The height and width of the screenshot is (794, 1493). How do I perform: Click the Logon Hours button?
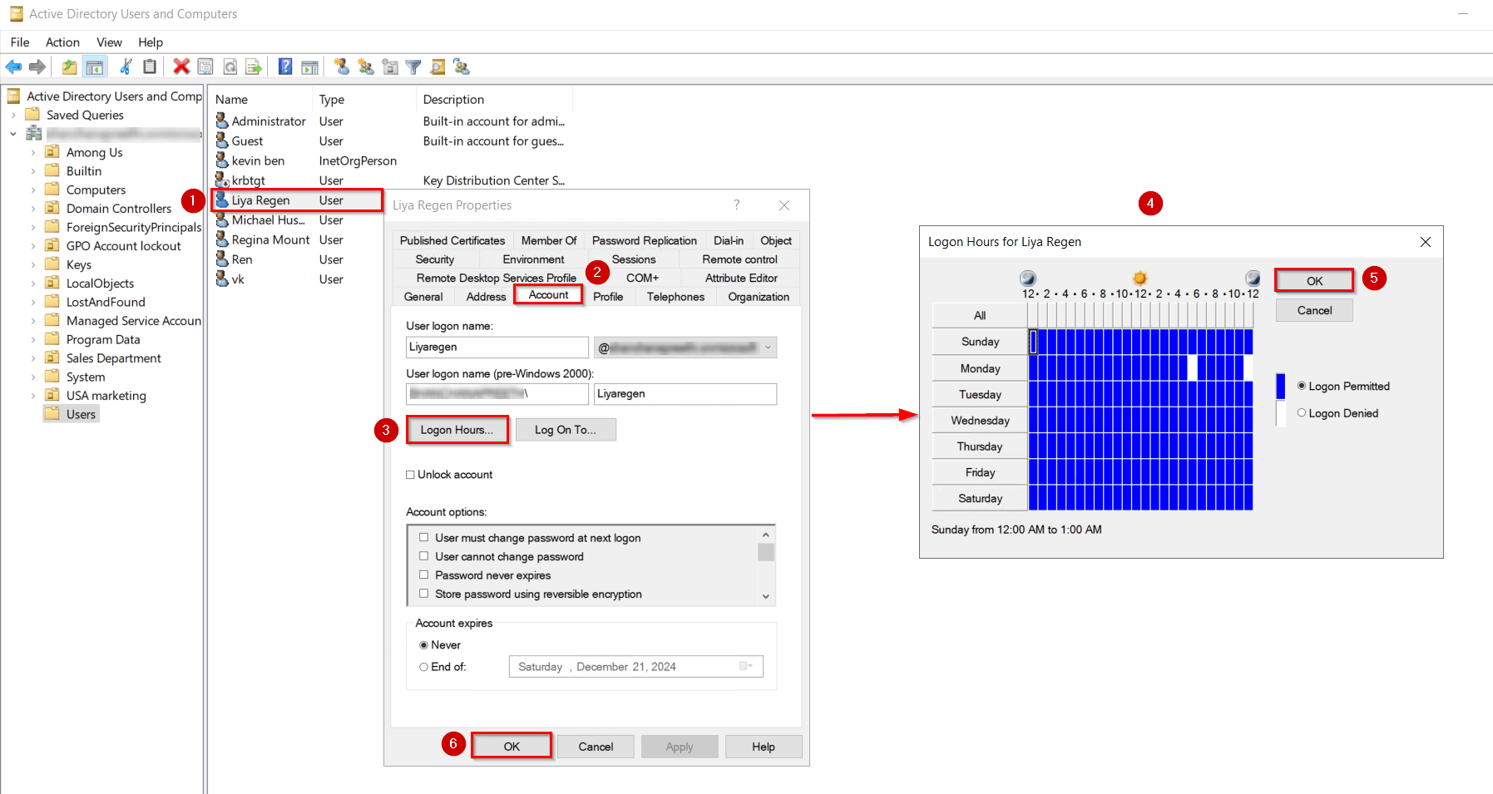pos(457,429)
